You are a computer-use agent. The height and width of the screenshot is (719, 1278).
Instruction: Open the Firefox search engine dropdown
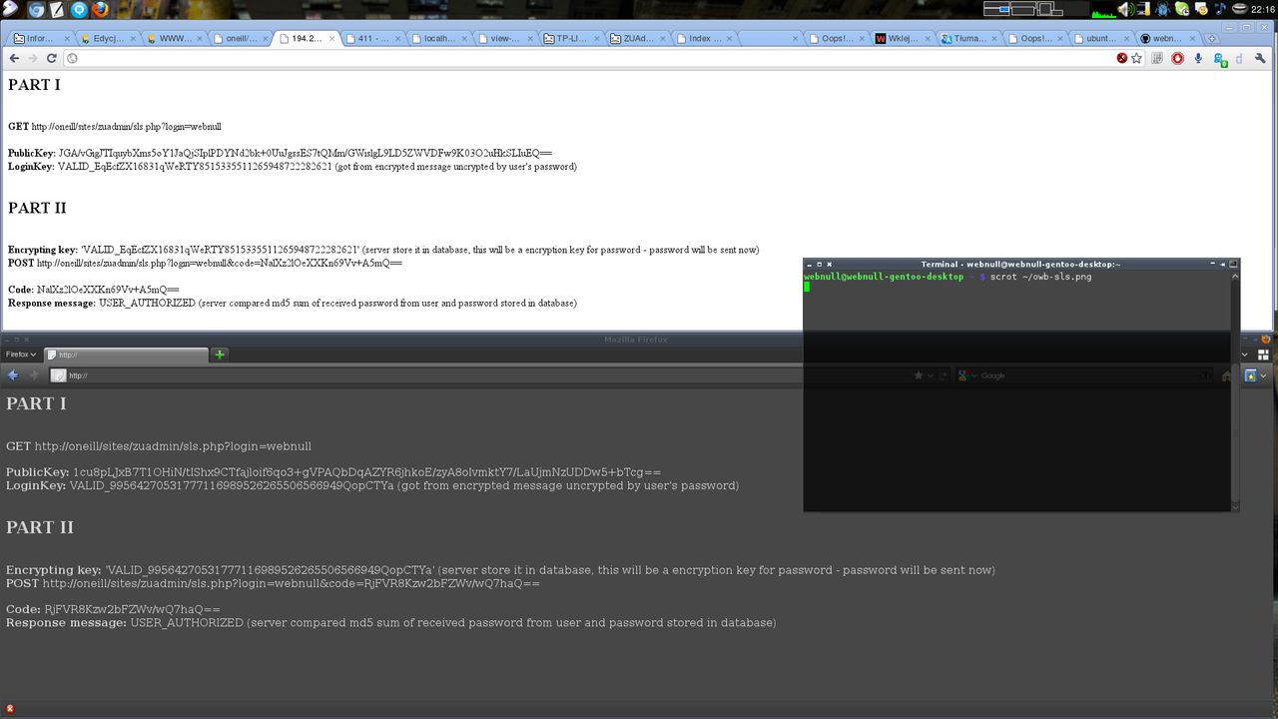click(966, 375)
